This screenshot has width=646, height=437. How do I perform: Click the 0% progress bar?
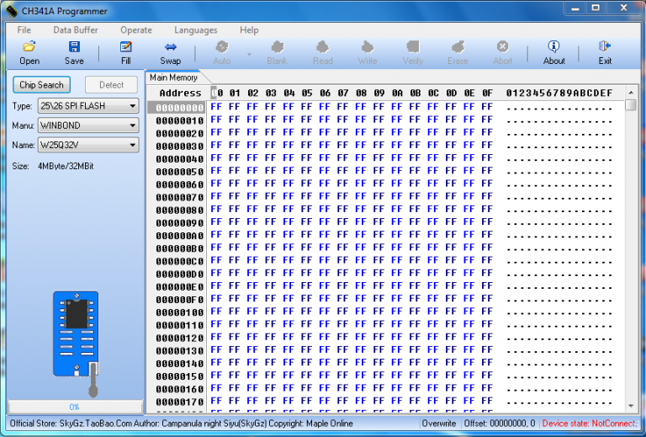click(75, 407)
